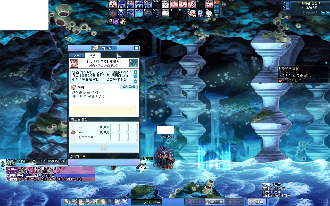
Task: Open the quest scroll icon in bottom bar
Action: pos(96,202)
